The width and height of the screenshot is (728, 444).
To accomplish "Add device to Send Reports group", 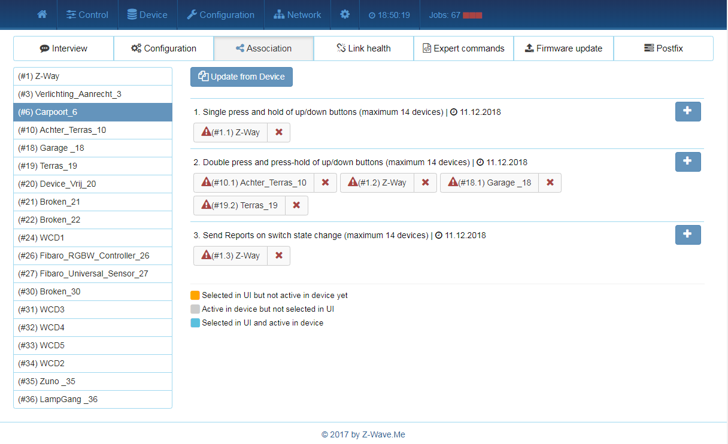I will [x=687, y=235].
